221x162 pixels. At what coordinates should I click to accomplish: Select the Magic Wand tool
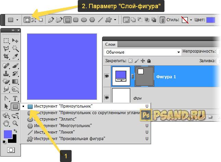point(15,49)
